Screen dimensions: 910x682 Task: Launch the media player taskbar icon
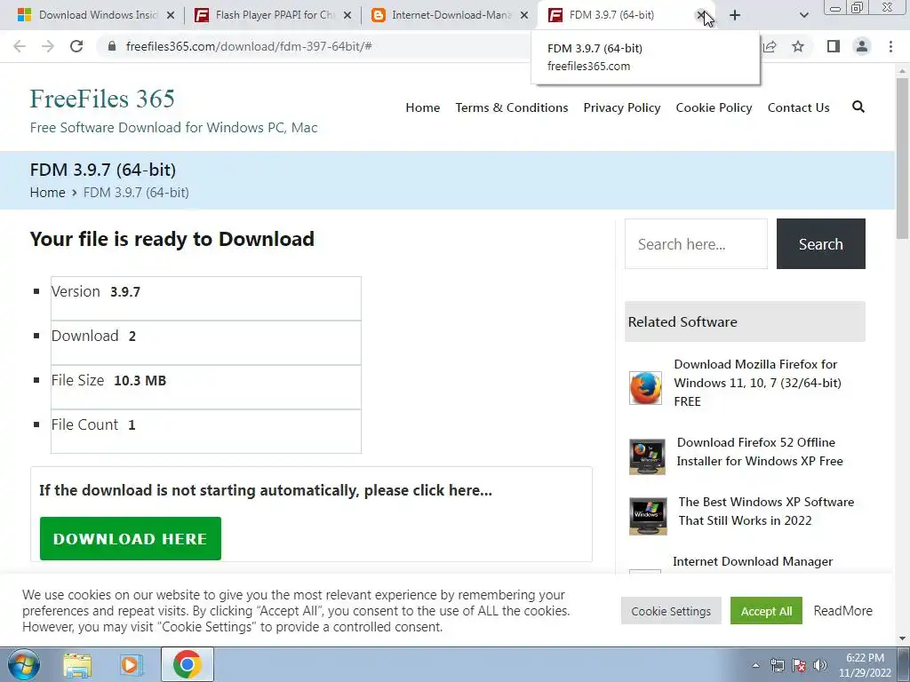tap(132, 664)
